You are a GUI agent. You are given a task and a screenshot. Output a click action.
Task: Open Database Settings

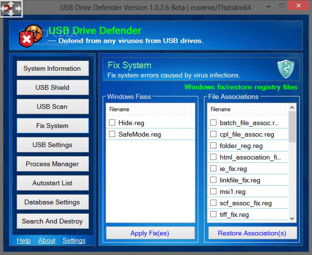53,202
